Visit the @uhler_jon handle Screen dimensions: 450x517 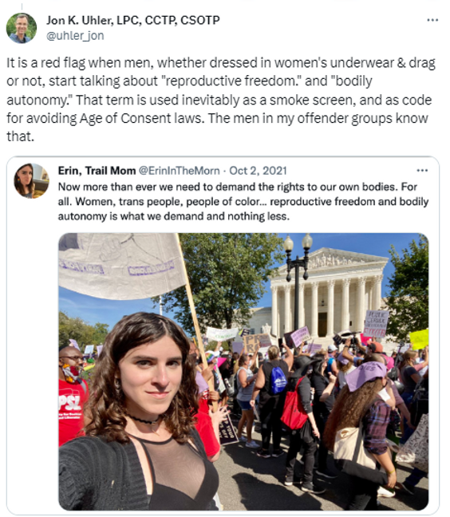pyautogui.click(x=75, y=36)
